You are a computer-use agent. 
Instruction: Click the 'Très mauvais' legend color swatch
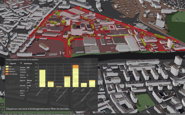(7, 74)
